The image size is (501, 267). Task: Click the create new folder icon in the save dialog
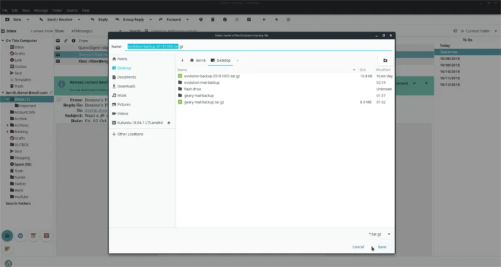tap(385, 60)
